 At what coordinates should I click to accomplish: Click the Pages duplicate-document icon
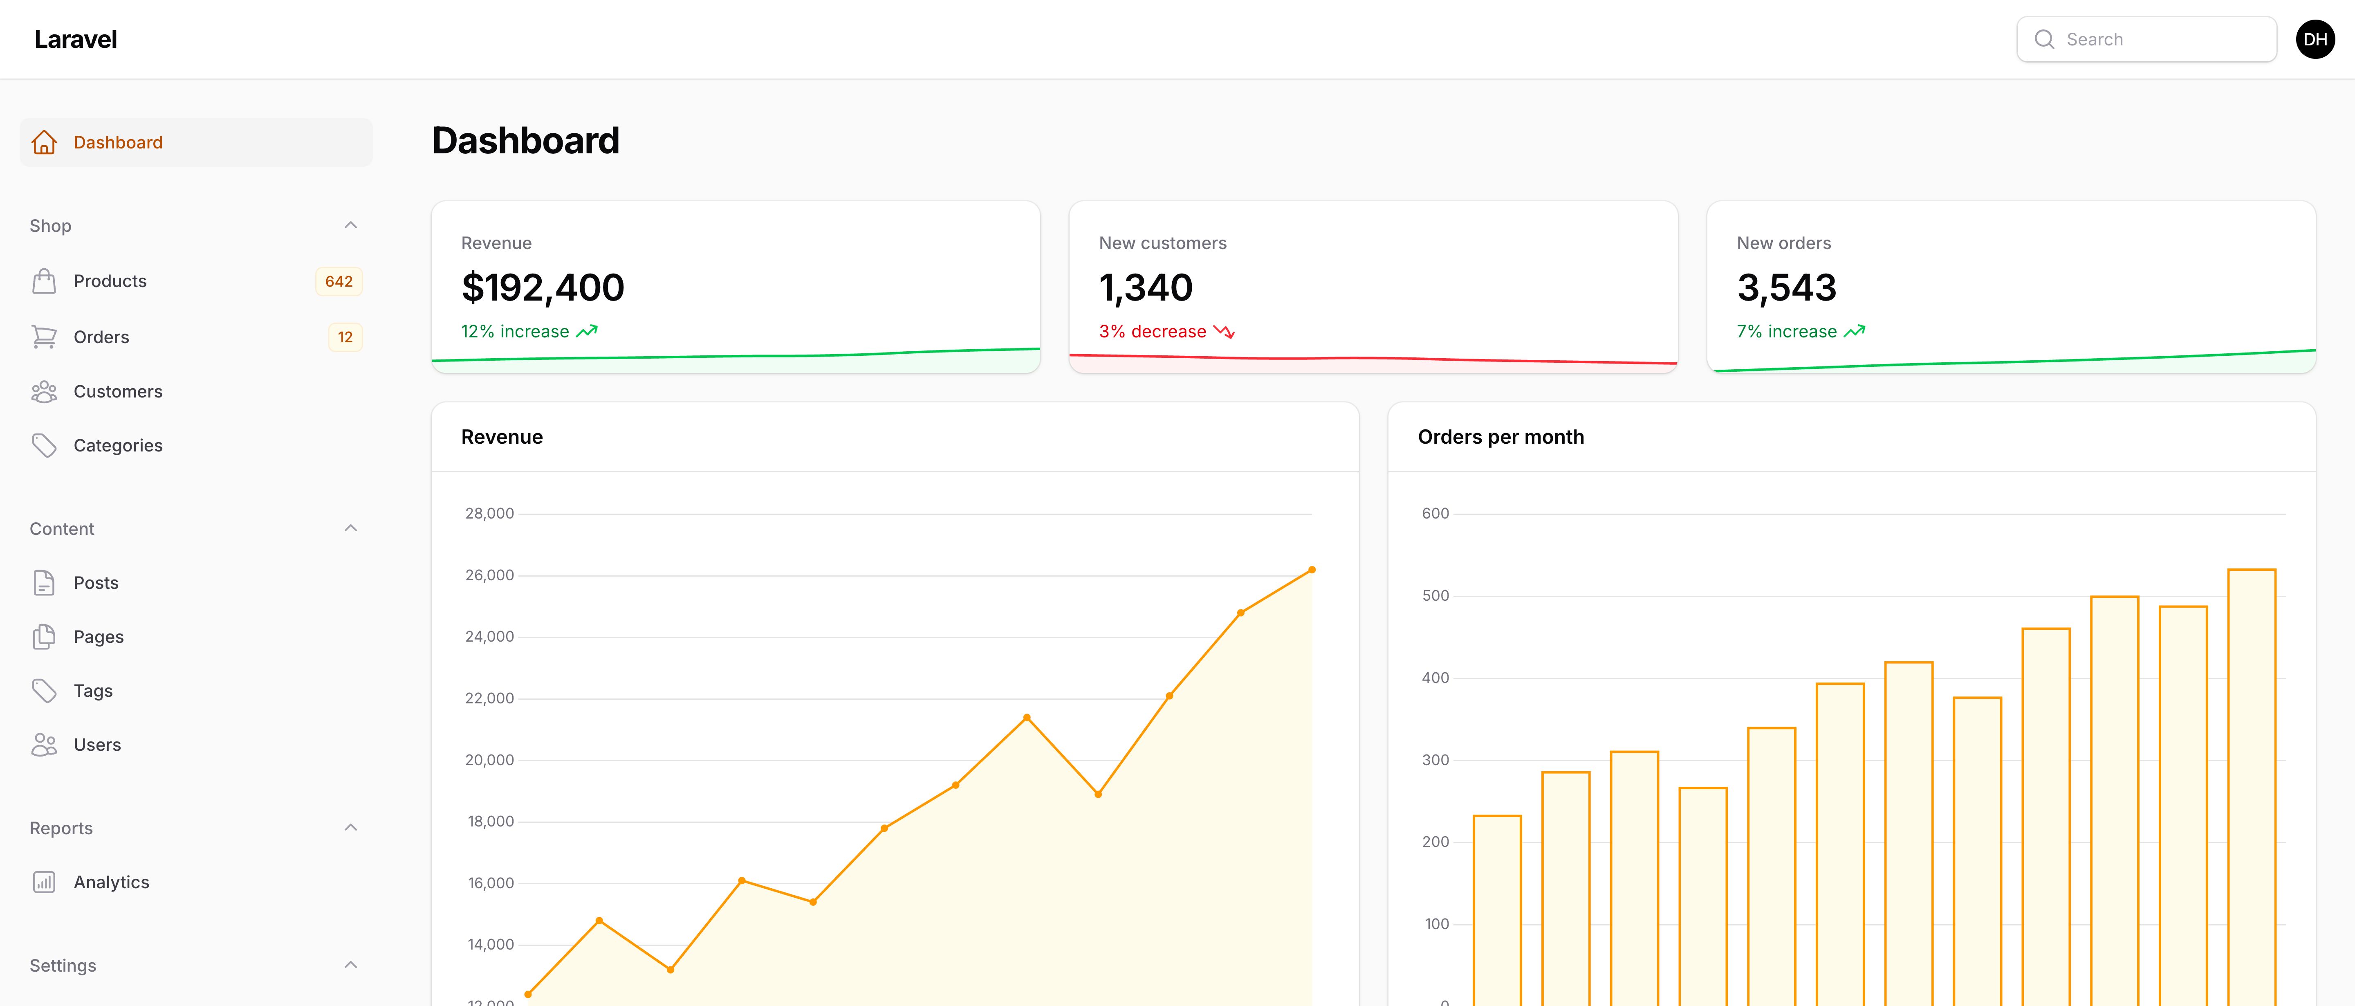pos(44,637)
